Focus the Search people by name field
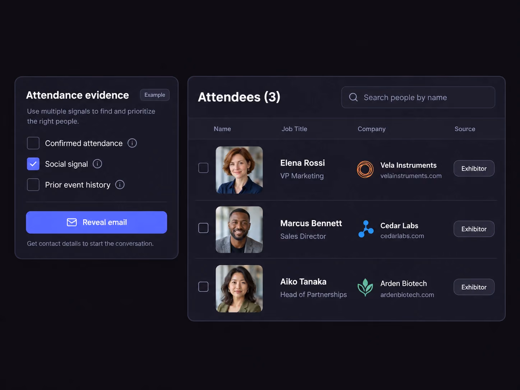Viewport: 520px width, 390px height. coord(418,97)
